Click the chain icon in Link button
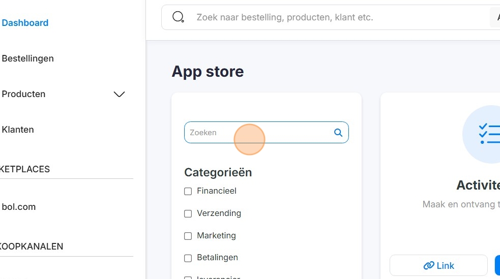 pyautogui.click(x=428, y=265)
